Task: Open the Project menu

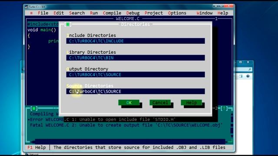Action: coord(153,13)
